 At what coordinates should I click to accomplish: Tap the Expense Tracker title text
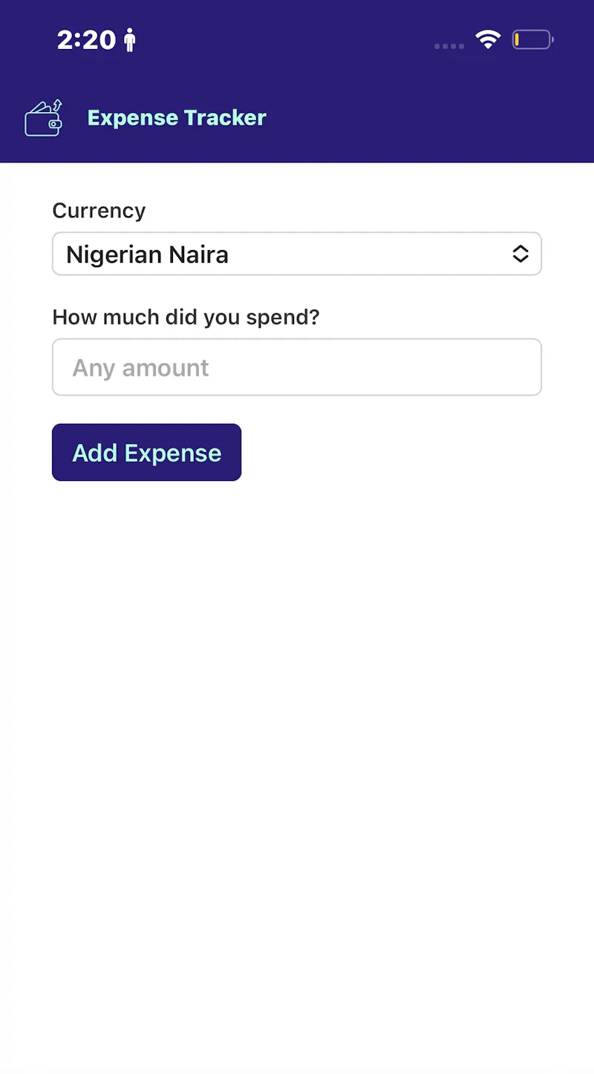coord(177,118)
